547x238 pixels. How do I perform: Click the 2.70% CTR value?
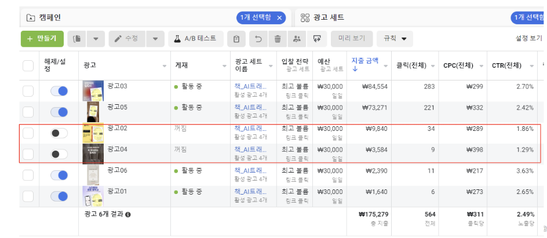[525, 86]
